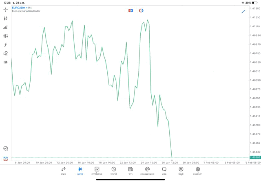
Task: Open ข่าว (News) tab
Action: tap(130, 171)
